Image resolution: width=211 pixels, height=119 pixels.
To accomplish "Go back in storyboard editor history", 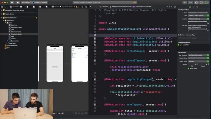I will [x=5, y=7].
